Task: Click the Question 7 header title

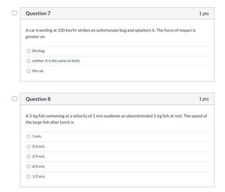Action: [x=38, y=13]
